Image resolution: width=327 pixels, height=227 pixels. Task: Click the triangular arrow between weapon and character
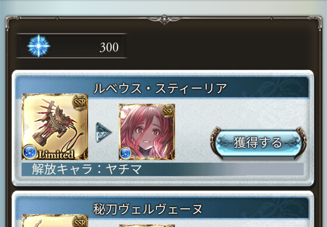pyautogui.click(x=103, y=132)
